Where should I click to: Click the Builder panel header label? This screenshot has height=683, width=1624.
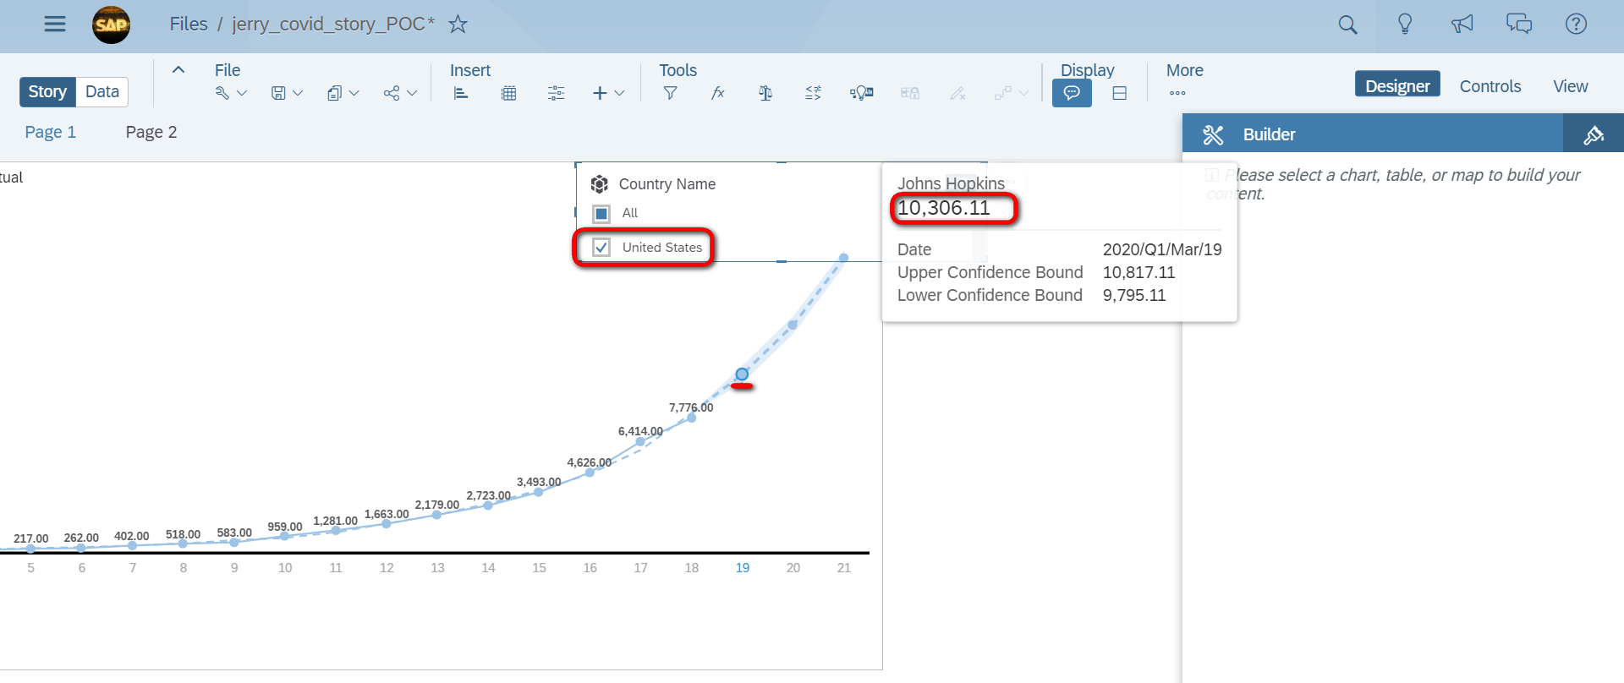tap(1269, 134)
